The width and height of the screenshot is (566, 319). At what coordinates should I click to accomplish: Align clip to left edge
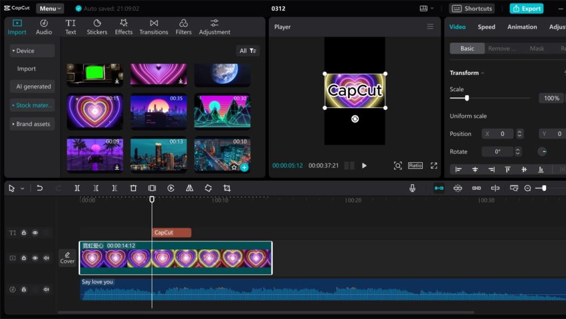click(458, 169)
